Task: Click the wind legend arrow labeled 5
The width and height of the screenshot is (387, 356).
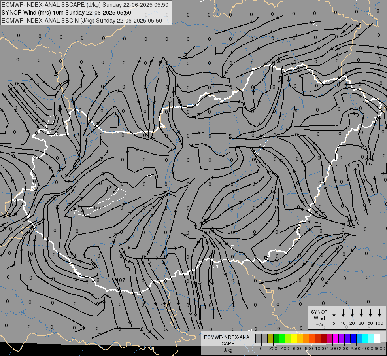Action: (334, 312)
